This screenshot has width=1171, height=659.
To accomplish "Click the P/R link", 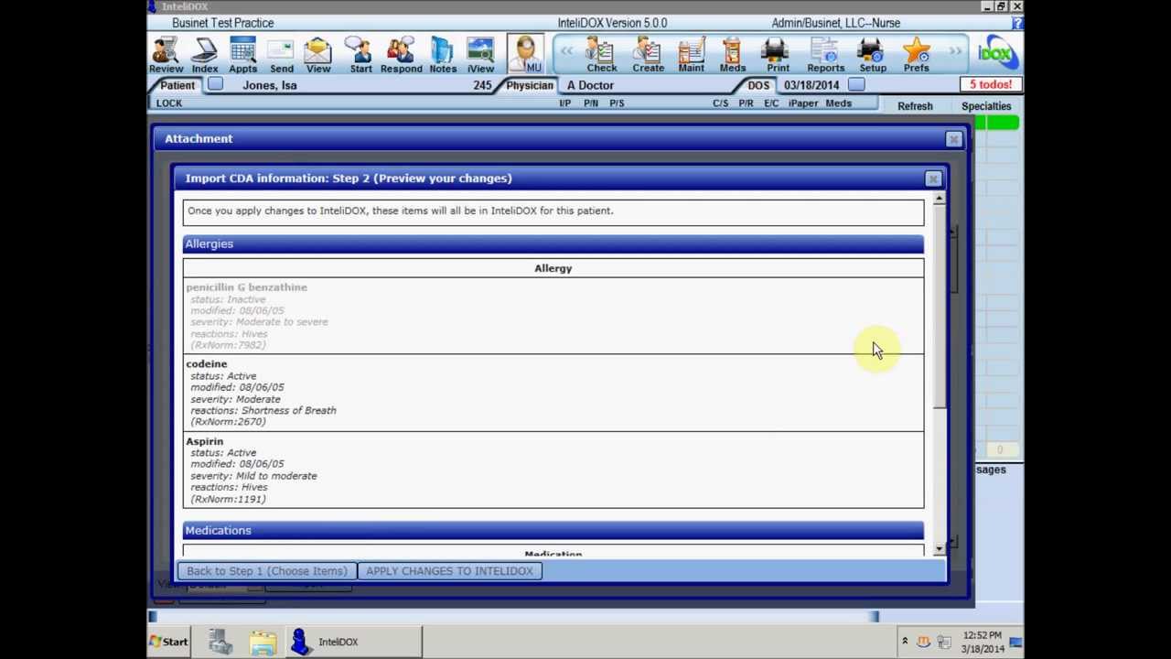I will pos(747,103).
